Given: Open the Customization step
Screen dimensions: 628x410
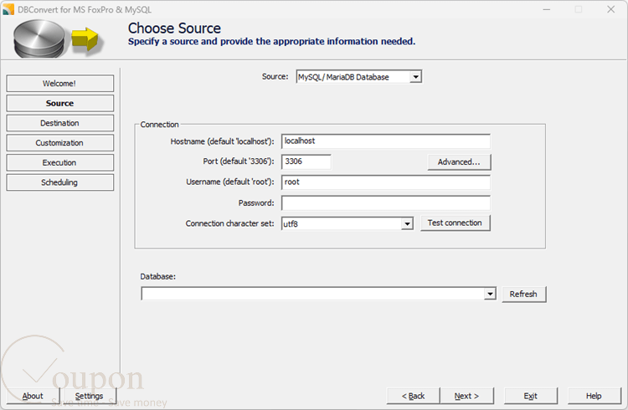Looking at the screenshot, I should pyautogui.click(x=59, y=143).
